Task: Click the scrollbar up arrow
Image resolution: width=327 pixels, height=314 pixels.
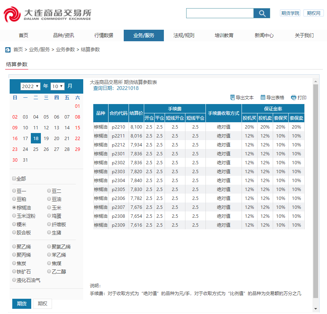Action: click(x=316, y=81)
